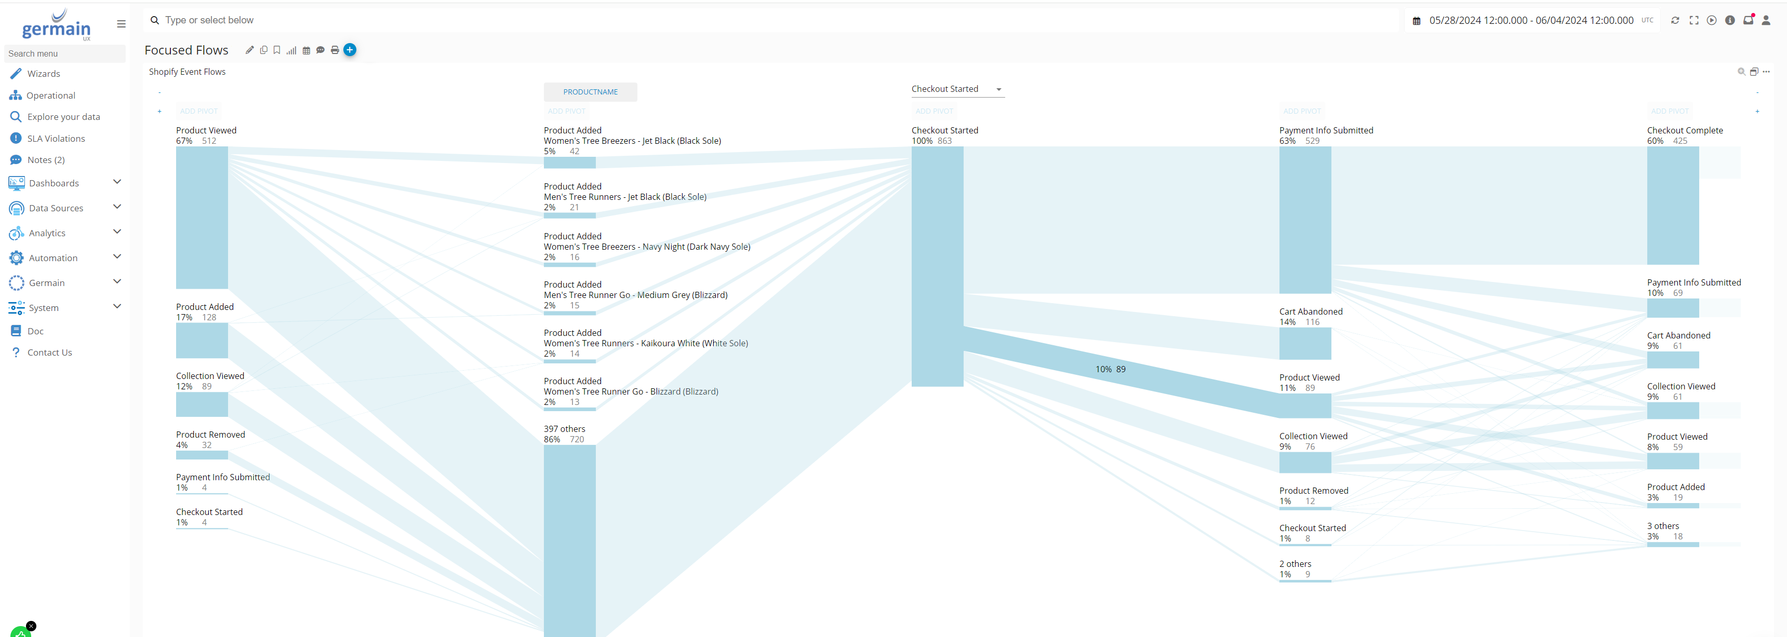Click the PRODUCTNAME pivot button
Image resolution: width=1787 pixels, height=637 pixels.
(x=590, y=91)
